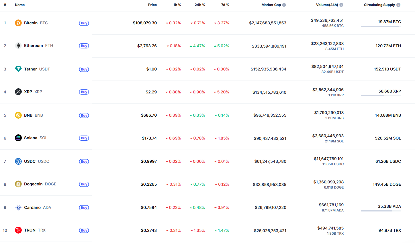The image size is (415, 243).
Task: Click the USDC row Buy button
Action: tap(84, 162)
